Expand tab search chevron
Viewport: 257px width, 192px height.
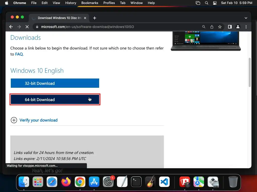(246, 18)
